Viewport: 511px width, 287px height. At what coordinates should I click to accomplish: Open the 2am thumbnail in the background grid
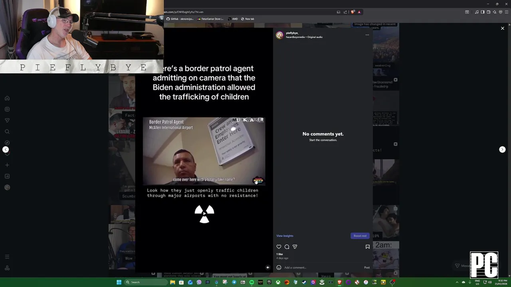386,255
